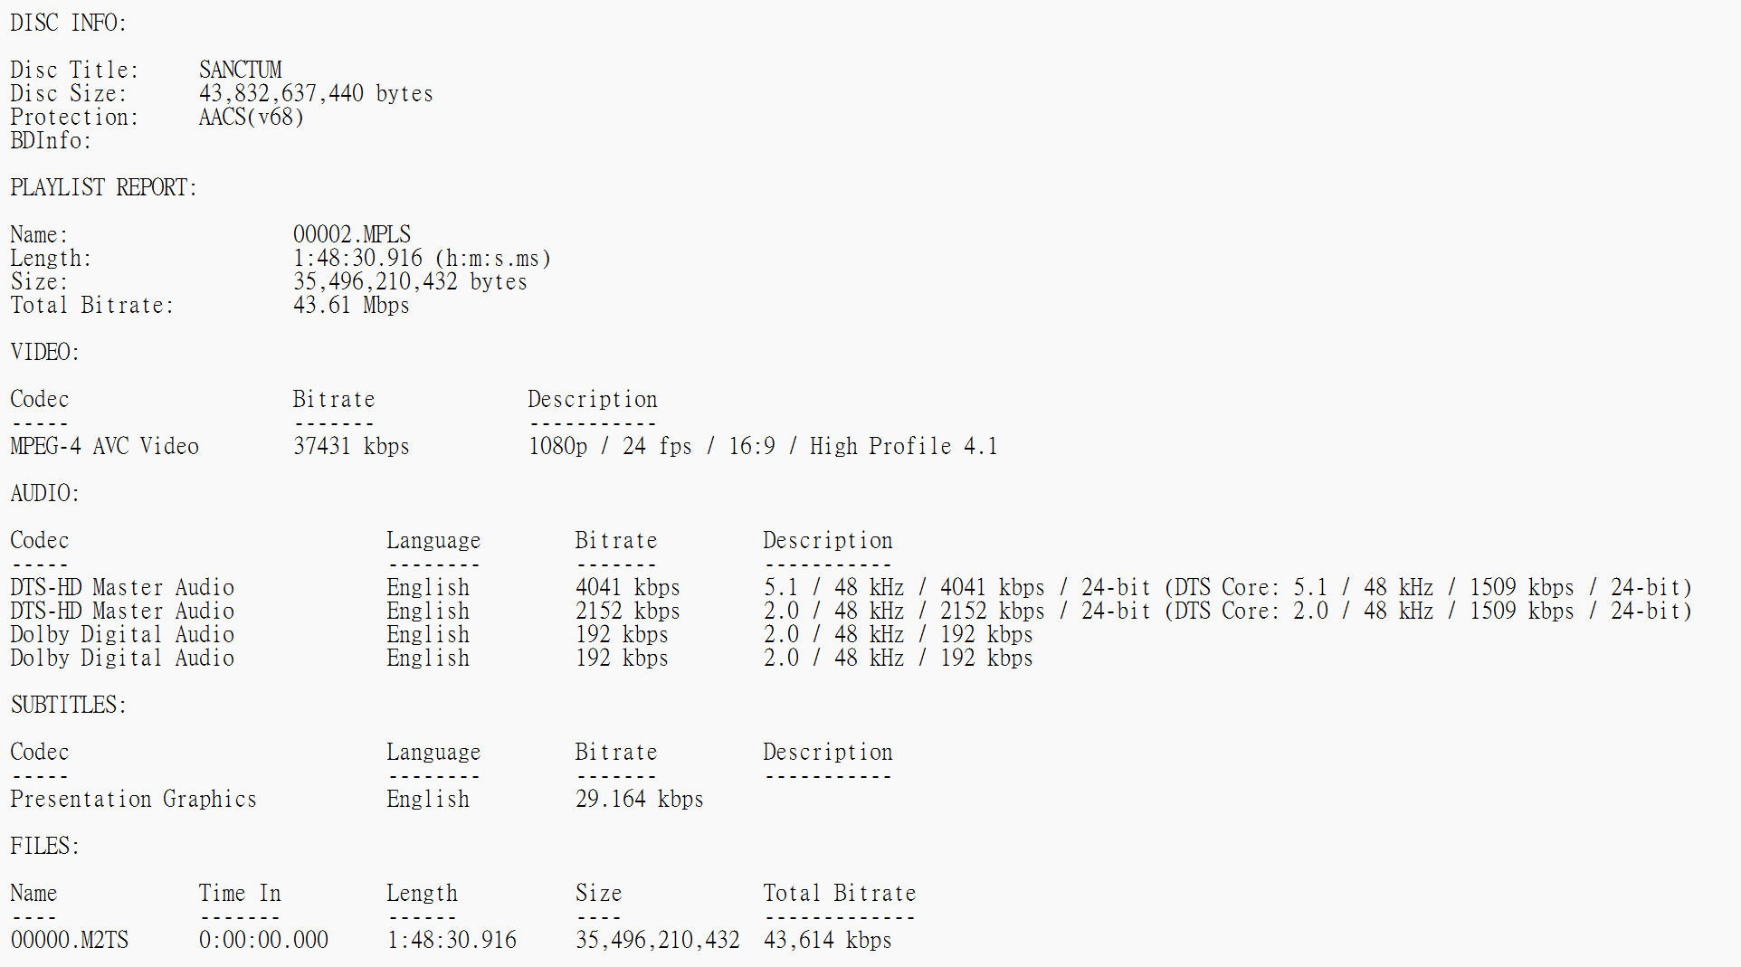Click the first Dolby Digital Audio row

tap(522, 634)
